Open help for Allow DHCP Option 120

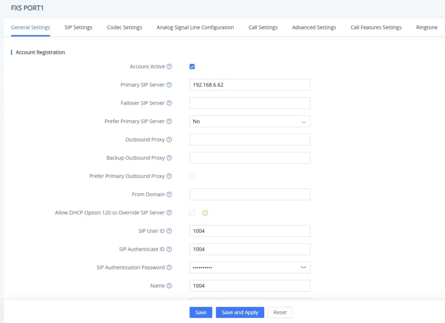pos(169,213)
